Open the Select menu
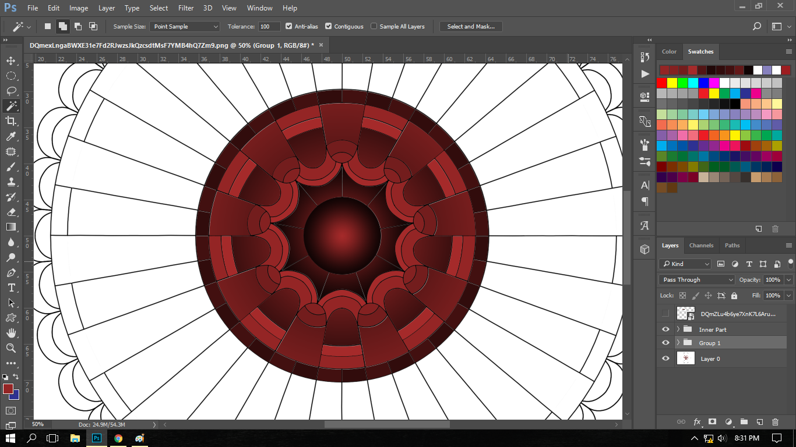The image size is (796, 447). coord(159,8)
